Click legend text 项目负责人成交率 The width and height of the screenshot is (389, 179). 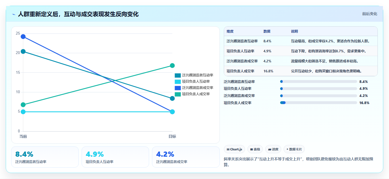(196, 94)
